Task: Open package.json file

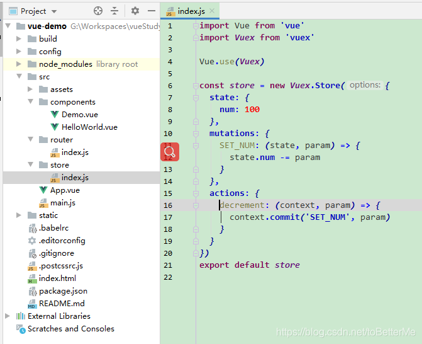Action: point(64,291)
